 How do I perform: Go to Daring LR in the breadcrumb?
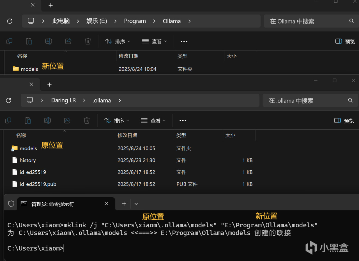tap(63, 100)
